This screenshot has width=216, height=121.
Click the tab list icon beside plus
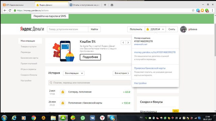pos(112,5)
